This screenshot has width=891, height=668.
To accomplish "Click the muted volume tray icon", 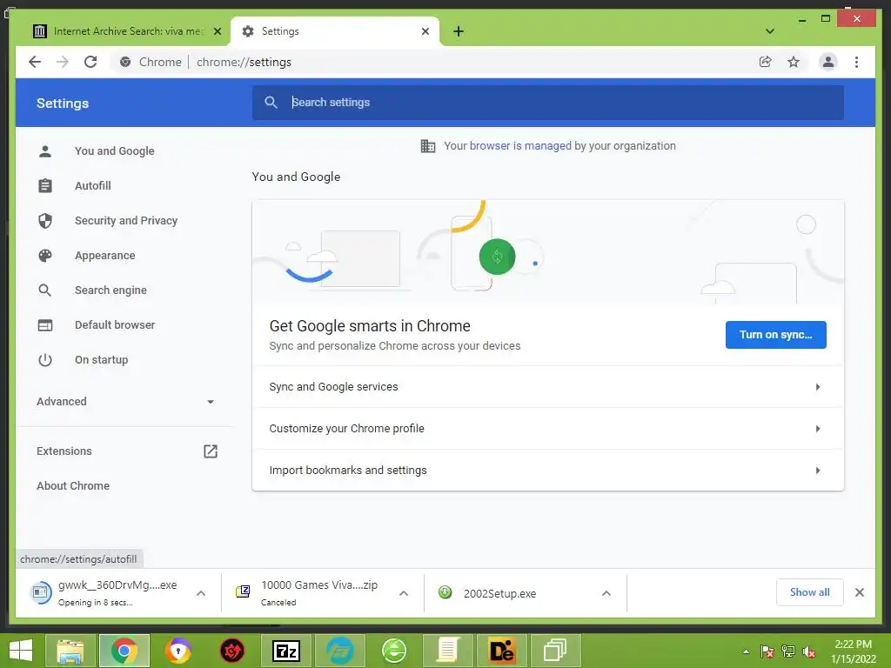I will pyautogui.click(x=808, y=651).
